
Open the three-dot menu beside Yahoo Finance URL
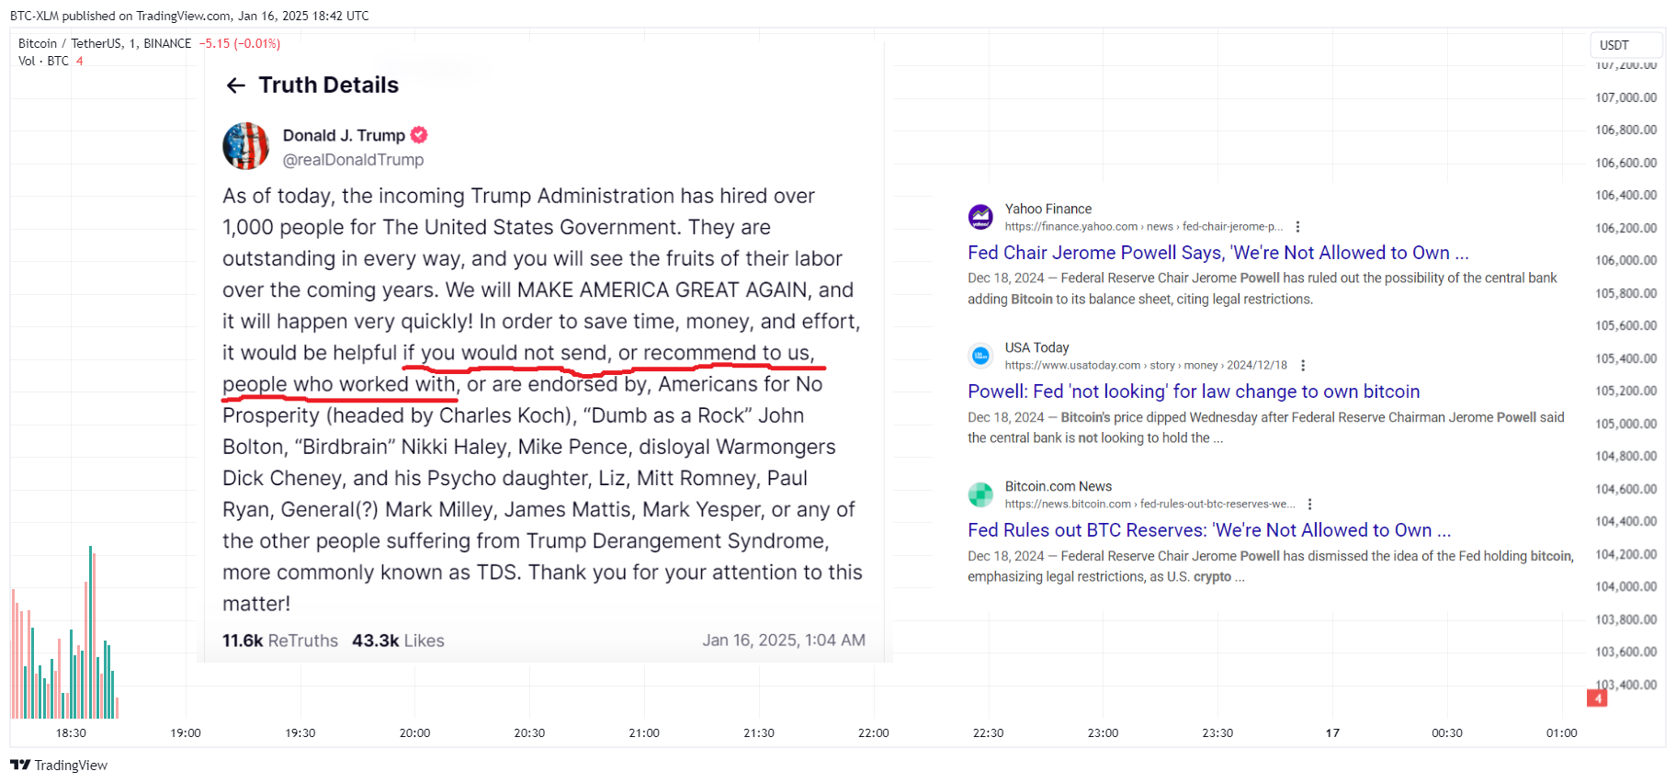pos(1297,227)
